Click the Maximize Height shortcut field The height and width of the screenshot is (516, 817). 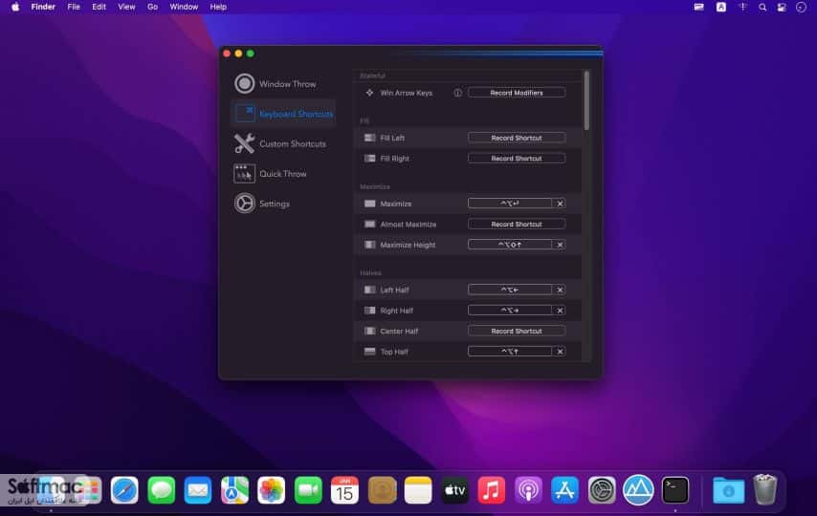[510, 245]
